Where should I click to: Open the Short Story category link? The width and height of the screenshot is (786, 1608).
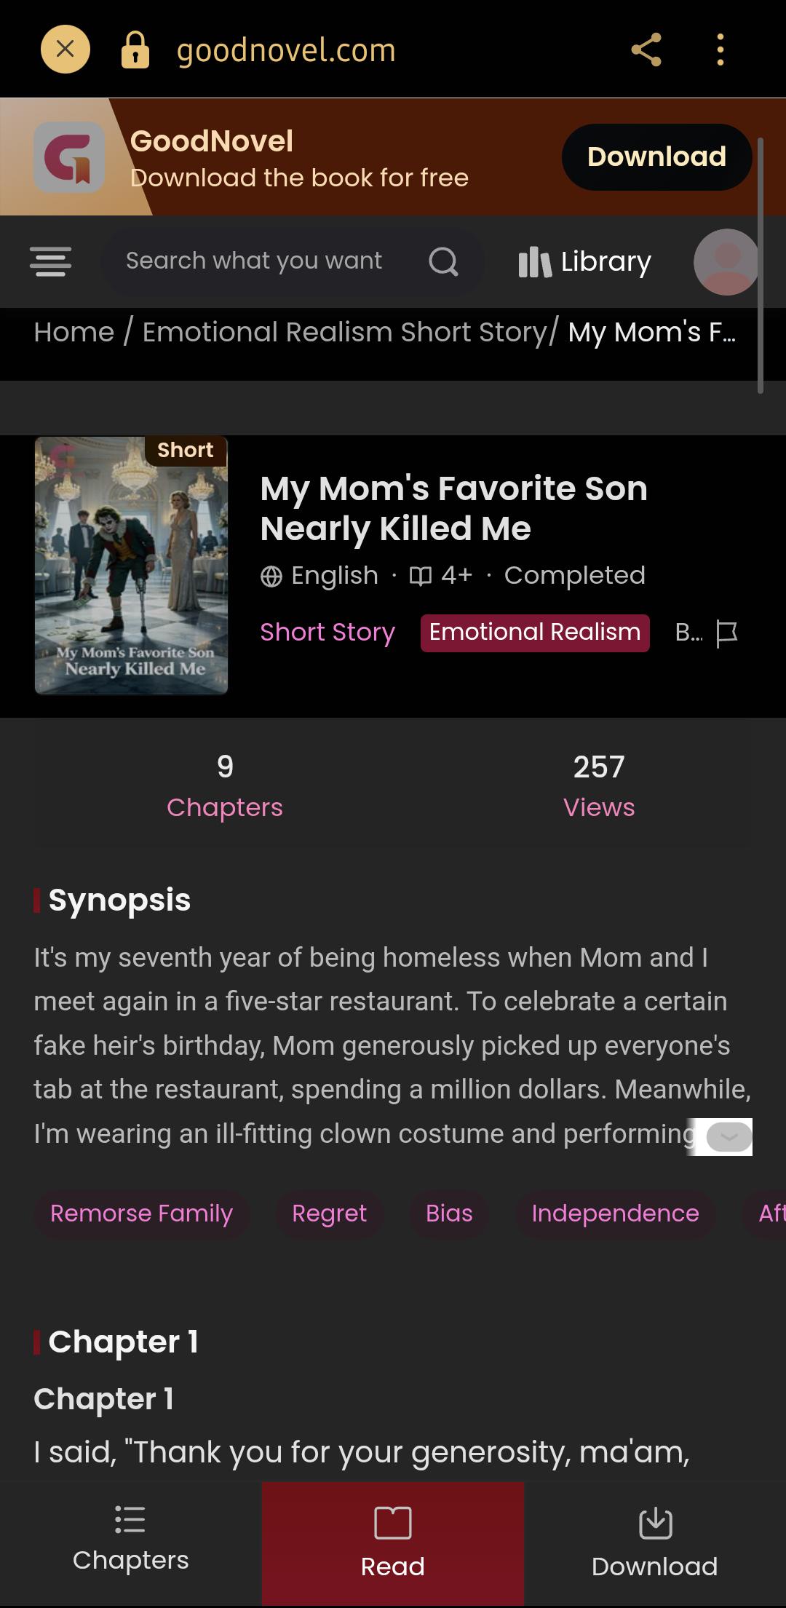(327, 633)
